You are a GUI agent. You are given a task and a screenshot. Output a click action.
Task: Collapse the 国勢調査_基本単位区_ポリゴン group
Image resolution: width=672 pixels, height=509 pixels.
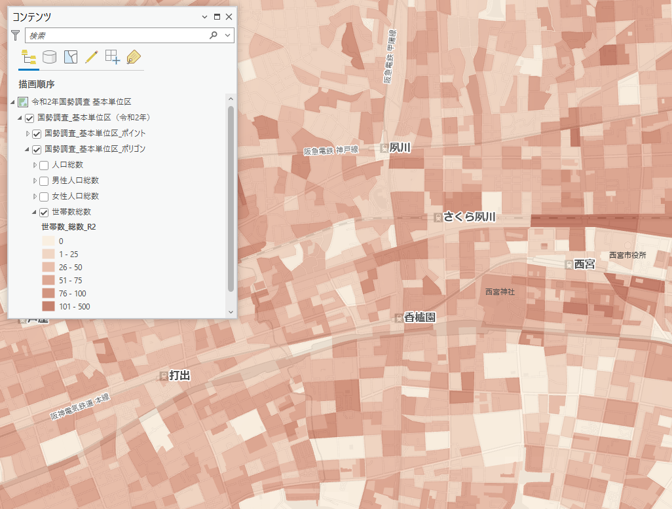coord(28,149)
